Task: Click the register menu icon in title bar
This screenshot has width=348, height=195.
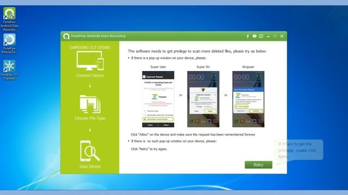Action: pyautogui.click(x=261, y=36)
